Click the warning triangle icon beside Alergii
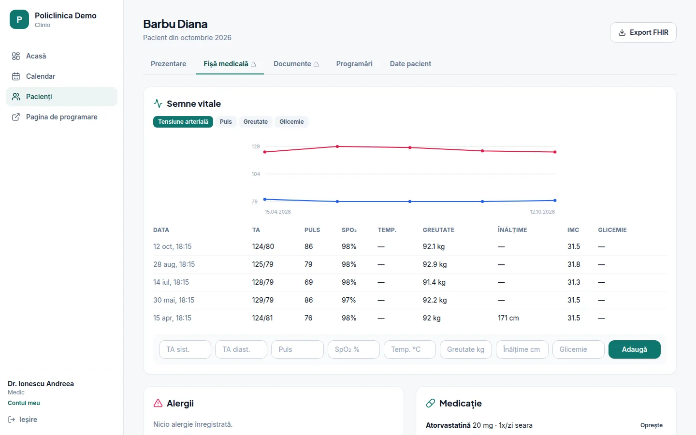Screen dimensions: 696x435 (x=158, y=403)
